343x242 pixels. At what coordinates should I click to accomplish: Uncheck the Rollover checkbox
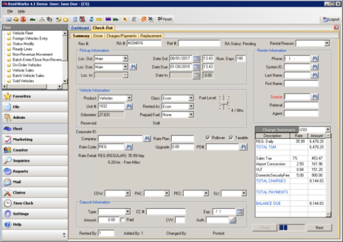[x=208, y=138]
